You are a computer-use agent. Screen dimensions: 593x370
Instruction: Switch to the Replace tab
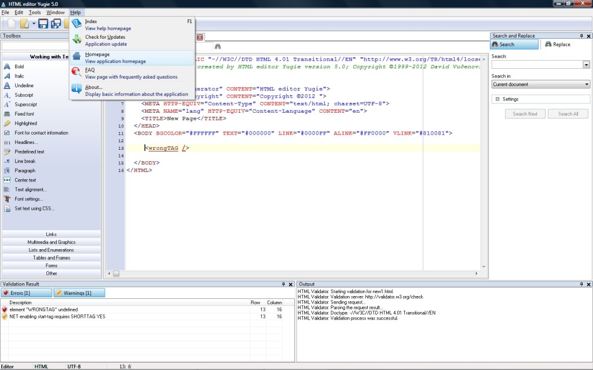(x=557, y=45)
